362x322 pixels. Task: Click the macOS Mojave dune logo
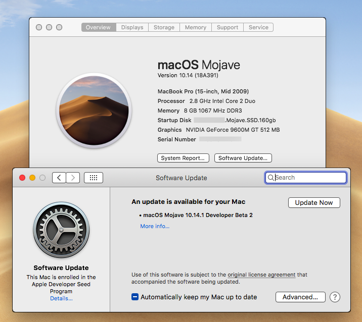(94, 111)
